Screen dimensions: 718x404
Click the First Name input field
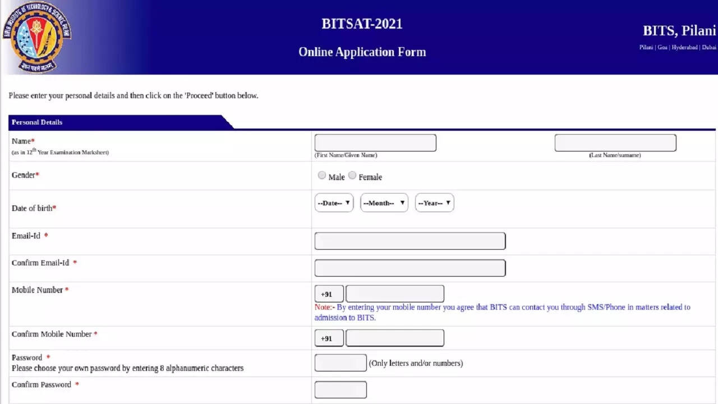(375, 143)
